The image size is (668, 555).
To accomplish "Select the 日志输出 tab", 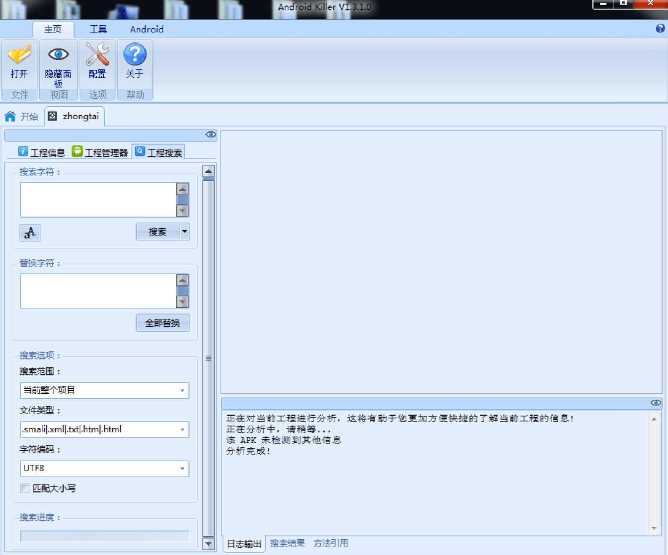I will tap(244, 544).
